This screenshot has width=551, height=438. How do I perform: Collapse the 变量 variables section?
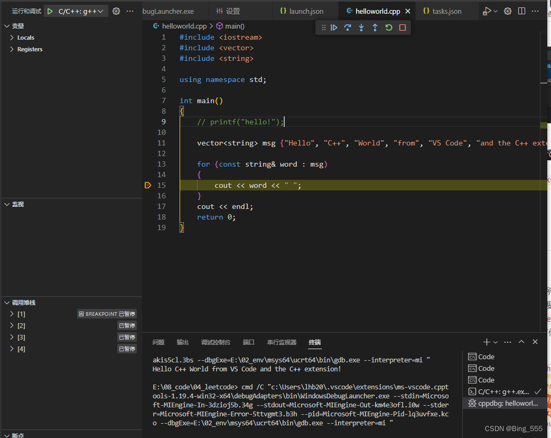(72, 26)
